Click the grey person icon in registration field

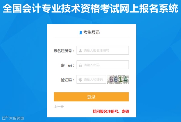[x=80, y=51]
